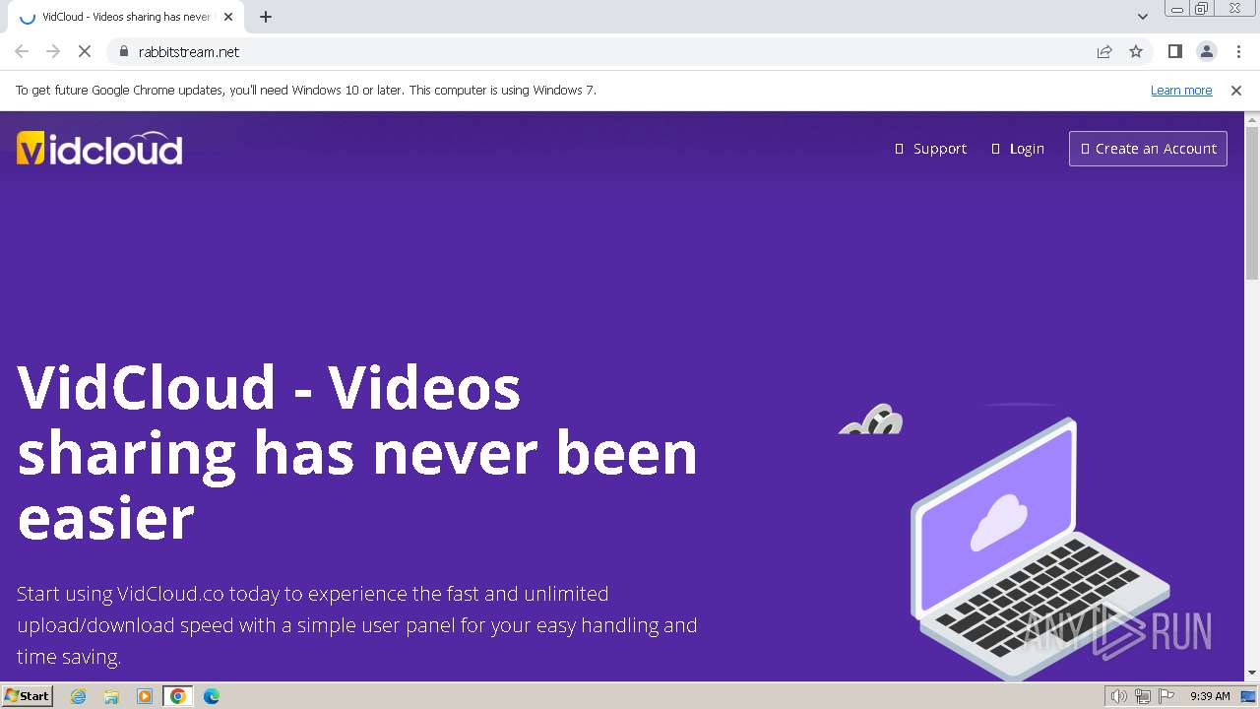
Task: Open File Explorer from the taskbar
Action: pos(111,696)
